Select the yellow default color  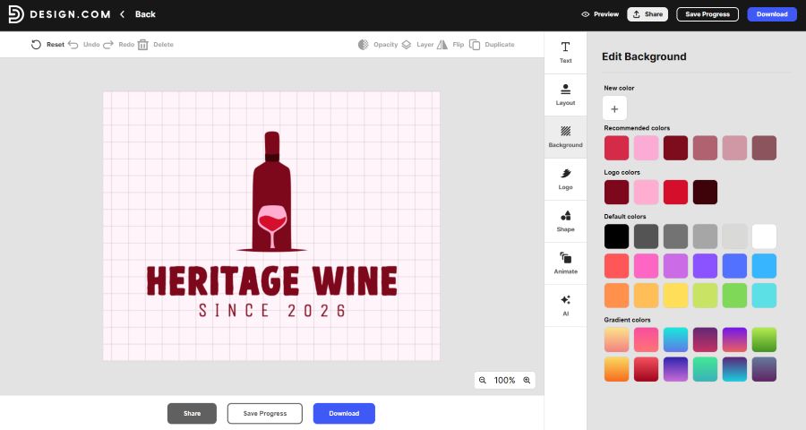coord(675,296)
